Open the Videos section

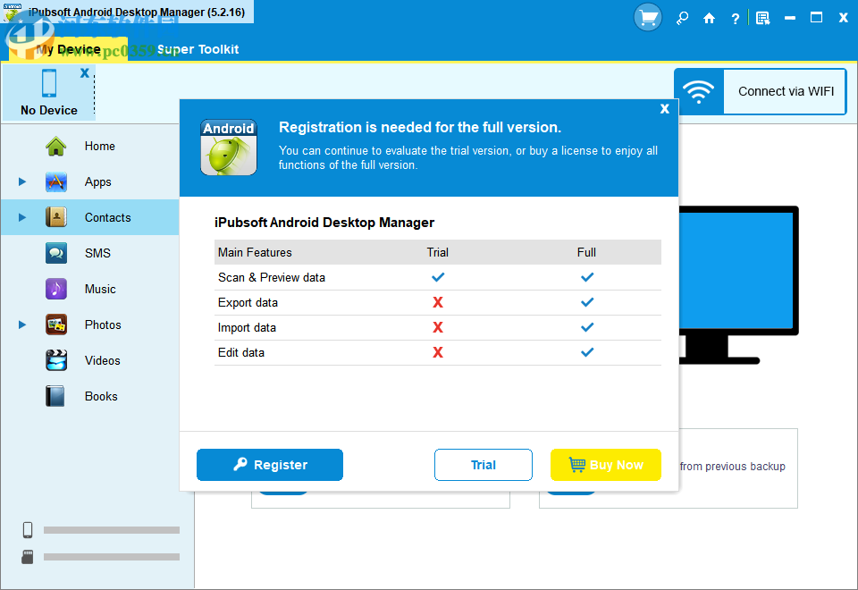point(102,360)
